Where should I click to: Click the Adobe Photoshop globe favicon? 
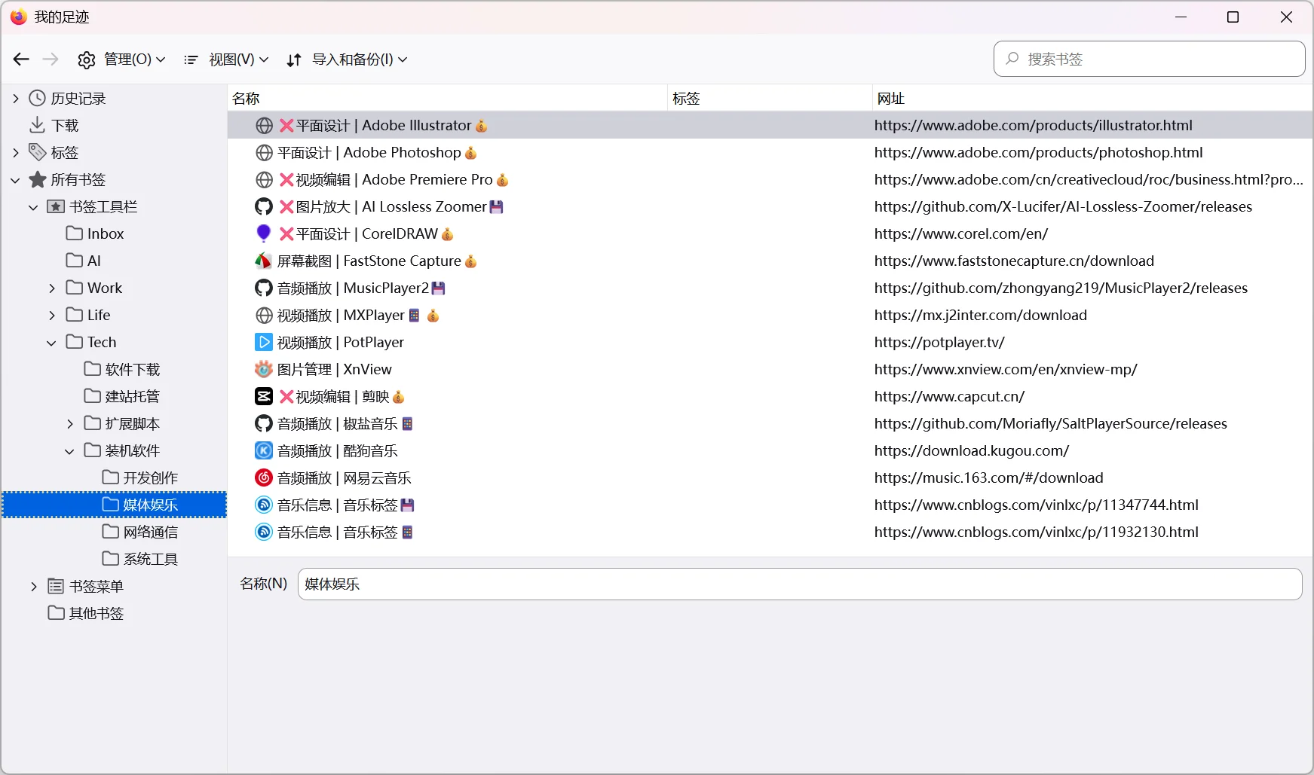click(x=264, y=153)
